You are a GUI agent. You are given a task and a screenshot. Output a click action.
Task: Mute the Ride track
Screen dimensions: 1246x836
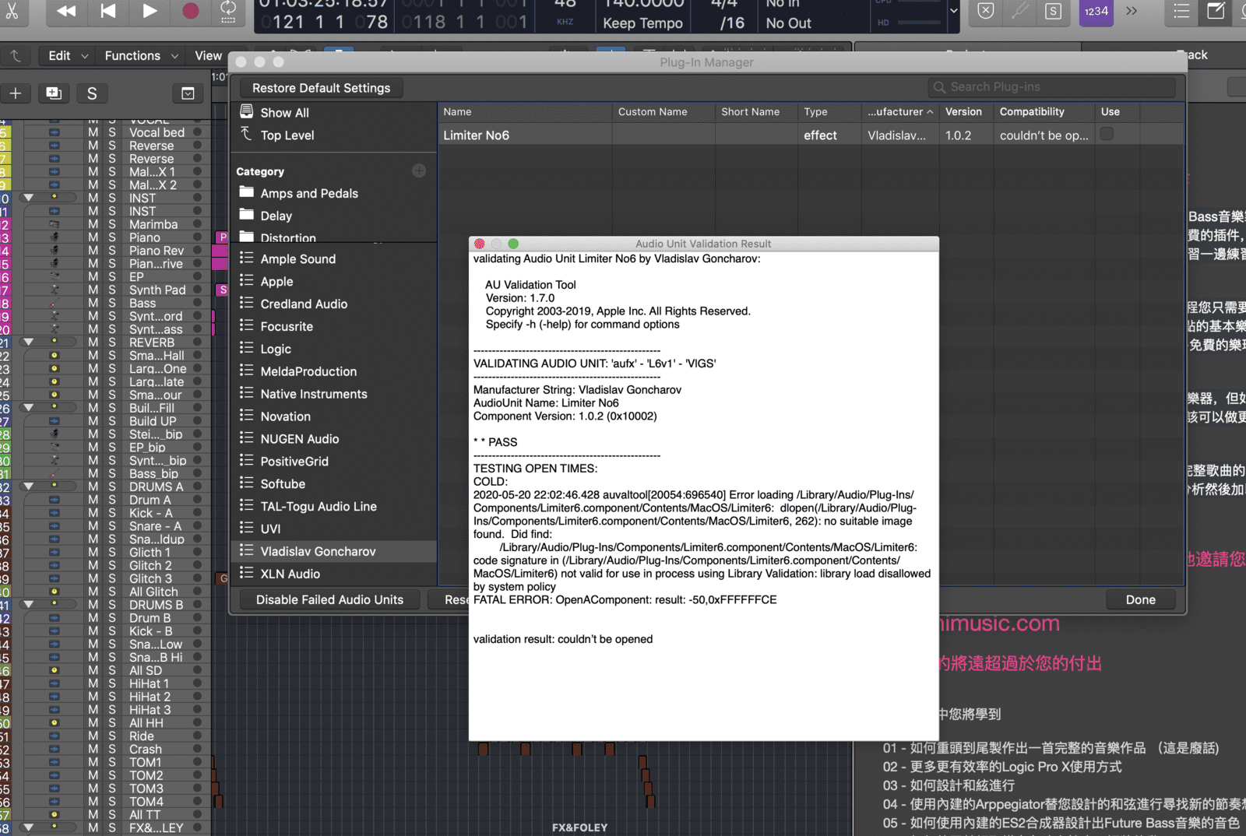pos(93,736)
